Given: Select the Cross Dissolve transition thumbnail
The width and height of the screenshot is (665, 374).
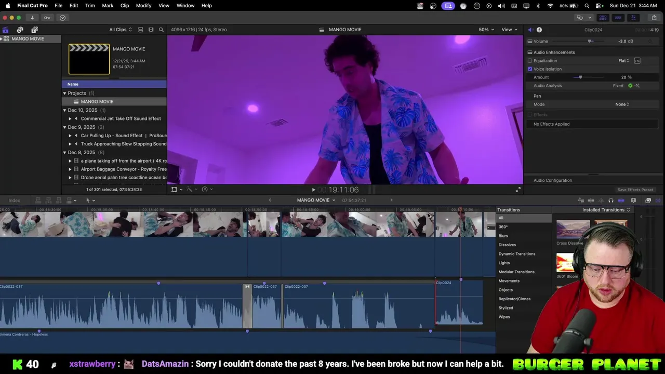Looking at the screenshot, I should 573,230.
